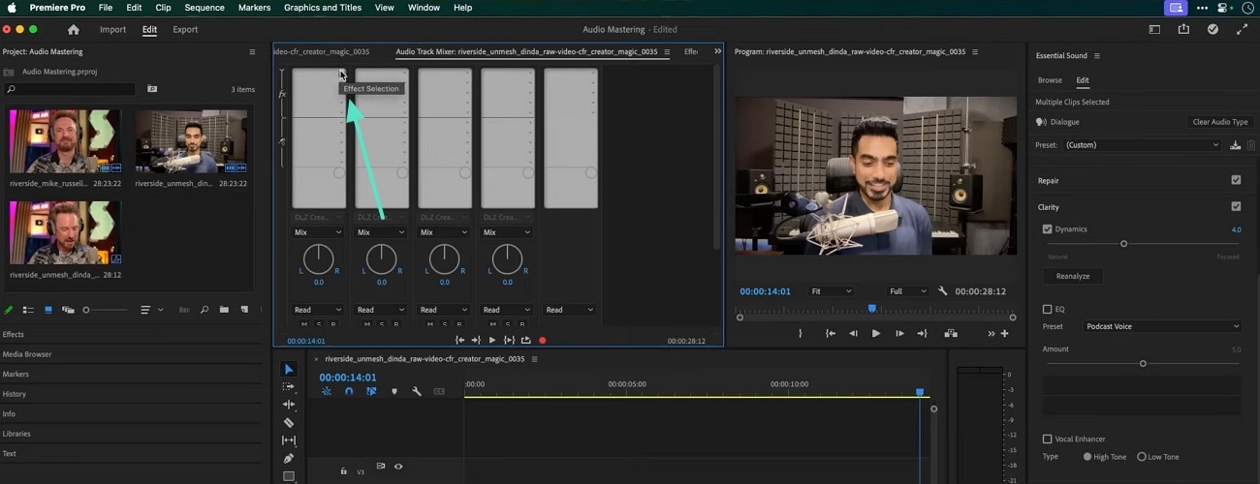Save the Essential Sound preset icon
This screenshot has width=1260, height=484.
pos(1235,145)
